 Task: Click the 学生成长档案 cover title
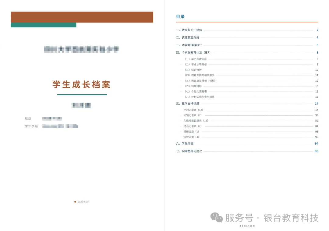coord(81,85)
